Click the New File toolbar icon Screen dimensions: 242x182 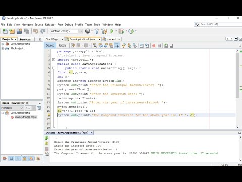[x=5, y=31]
